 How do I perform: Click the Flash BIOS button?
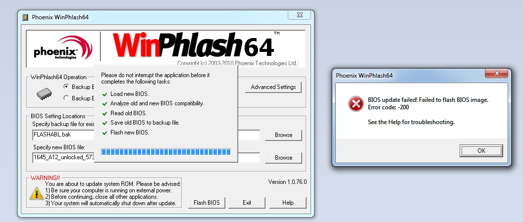[207, 203]
